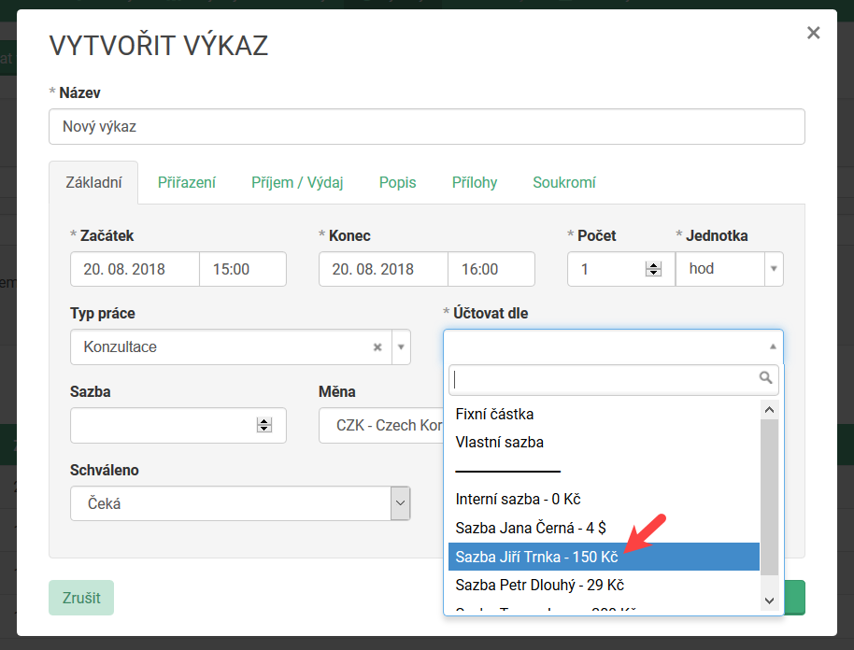Clear the Konzultace selection in Typ práce

pyautogui.click(x=377, y=347)
